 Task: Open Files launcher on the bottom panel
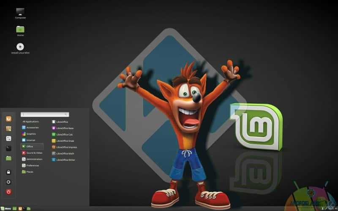click(x=28, y=208)
